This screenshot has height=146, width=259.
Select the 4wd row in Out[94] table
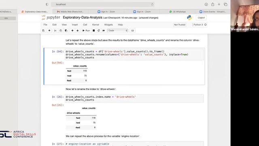click(x=76, y=80)
